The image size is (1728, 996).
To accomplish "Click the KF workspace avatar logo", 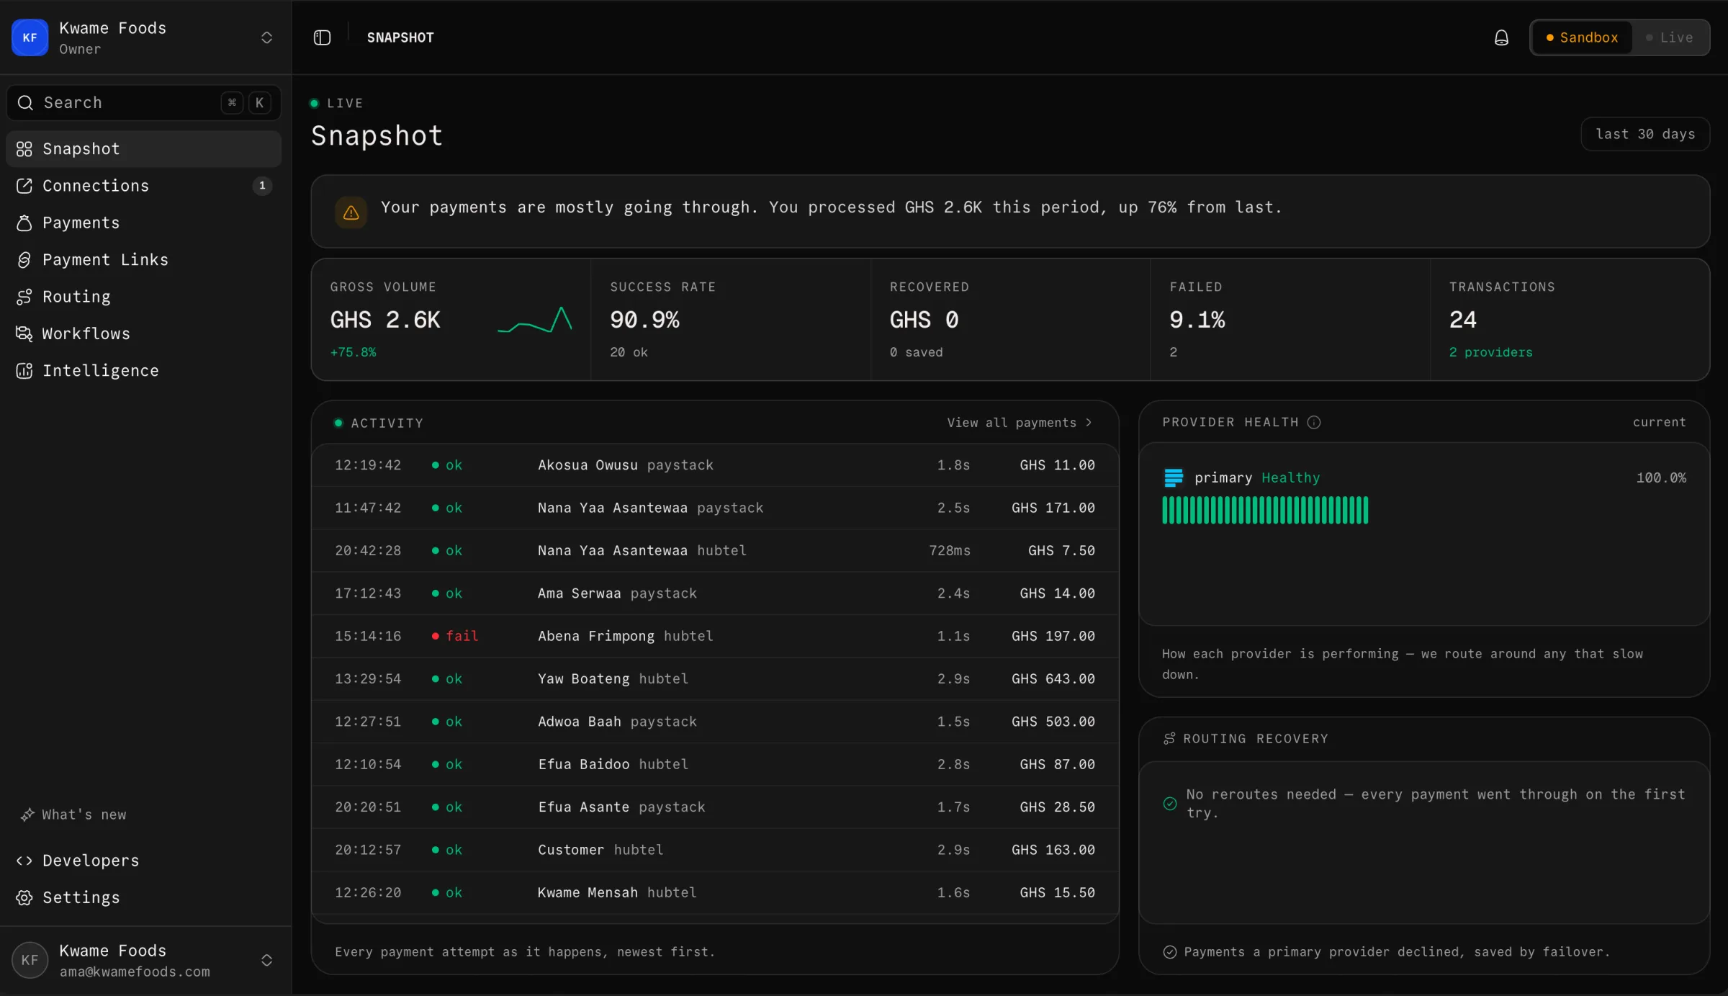I will [30, 37].
